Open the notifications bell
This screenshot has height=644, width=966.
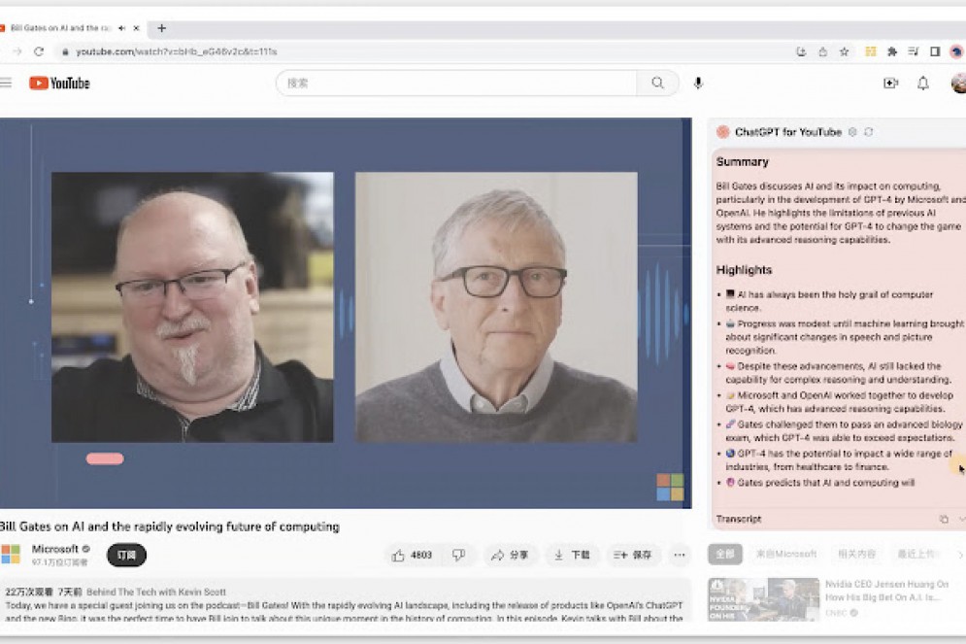923,84
